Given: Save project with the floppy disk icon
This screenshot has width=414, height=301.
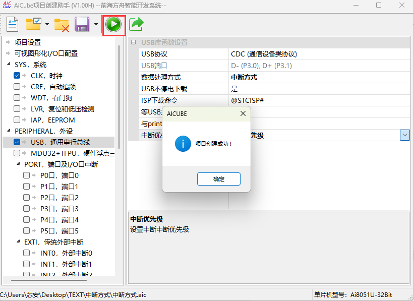Looking at the screenshot, I should tap(82, 24).
